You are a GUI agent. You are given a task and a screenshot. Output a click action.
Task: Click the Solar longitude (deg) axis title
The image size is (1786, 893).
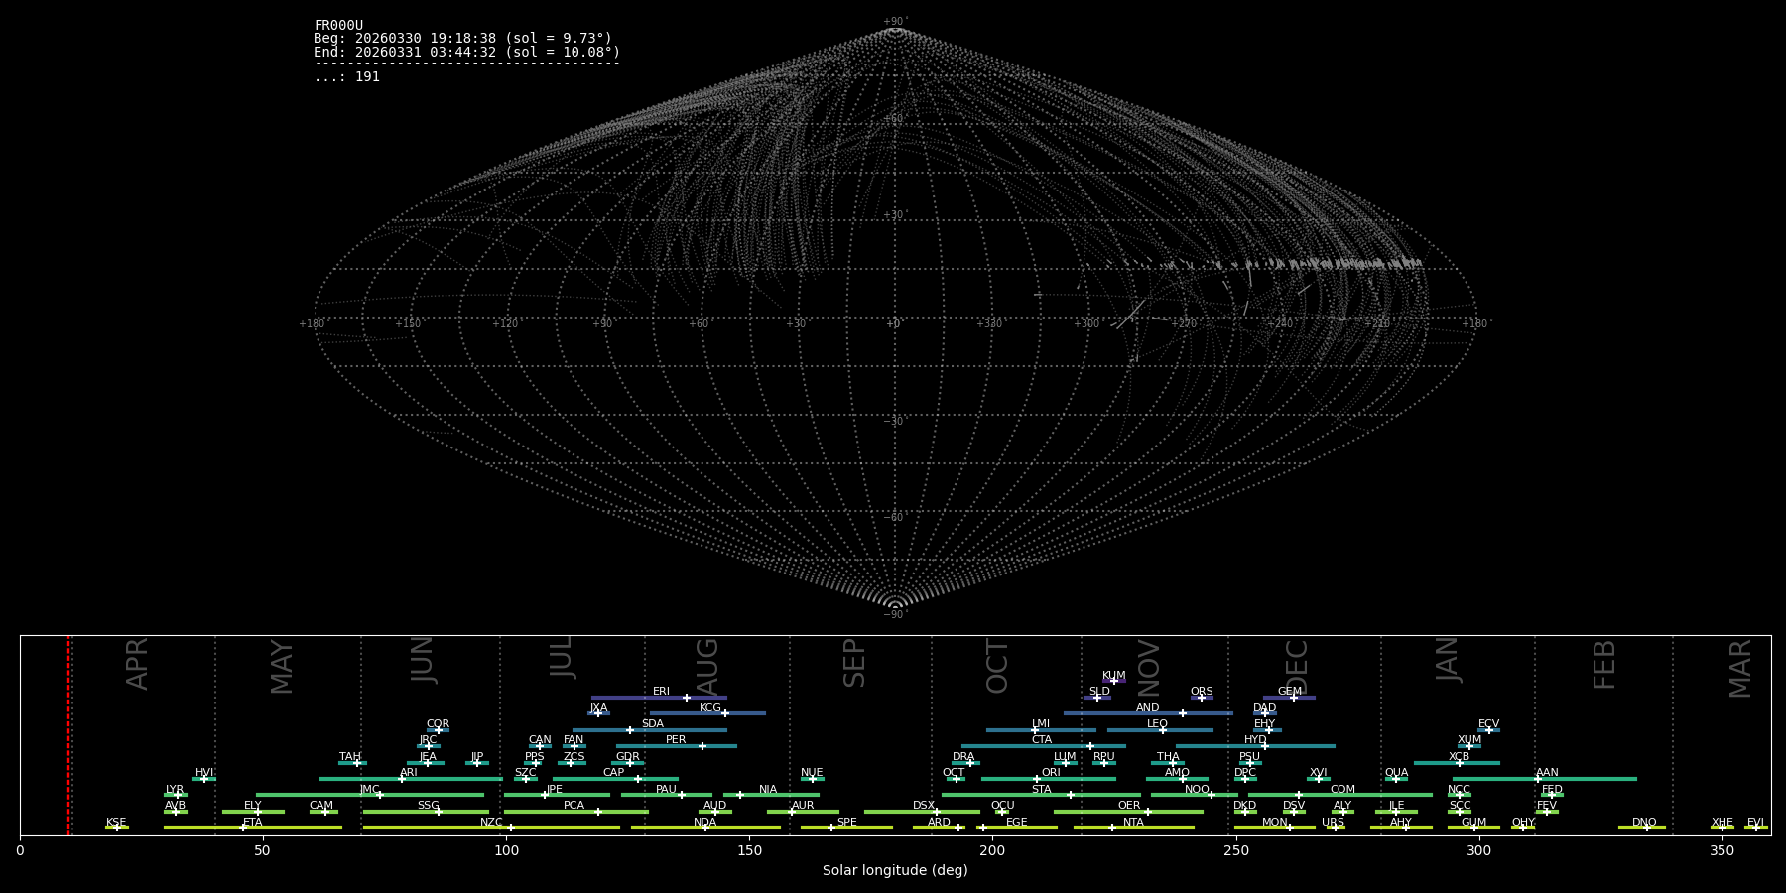(894, 871)
